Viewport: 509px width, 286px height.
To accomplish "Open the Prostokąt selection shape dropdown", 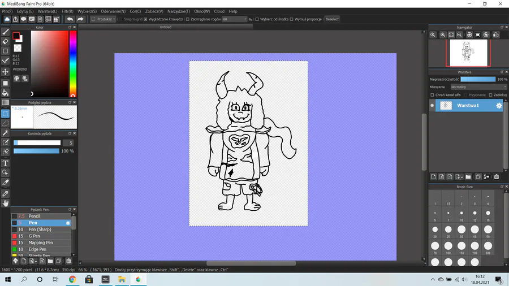I will pyautogui.click(x=103, y=19).
